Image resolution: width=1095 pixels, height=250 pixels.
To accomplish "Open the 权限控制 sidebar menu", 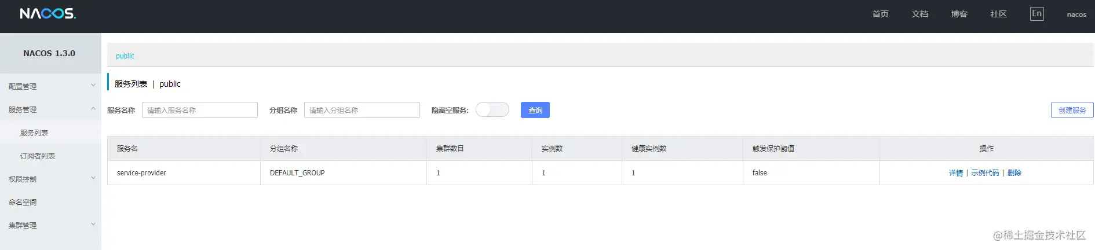I will click(50, 179).
